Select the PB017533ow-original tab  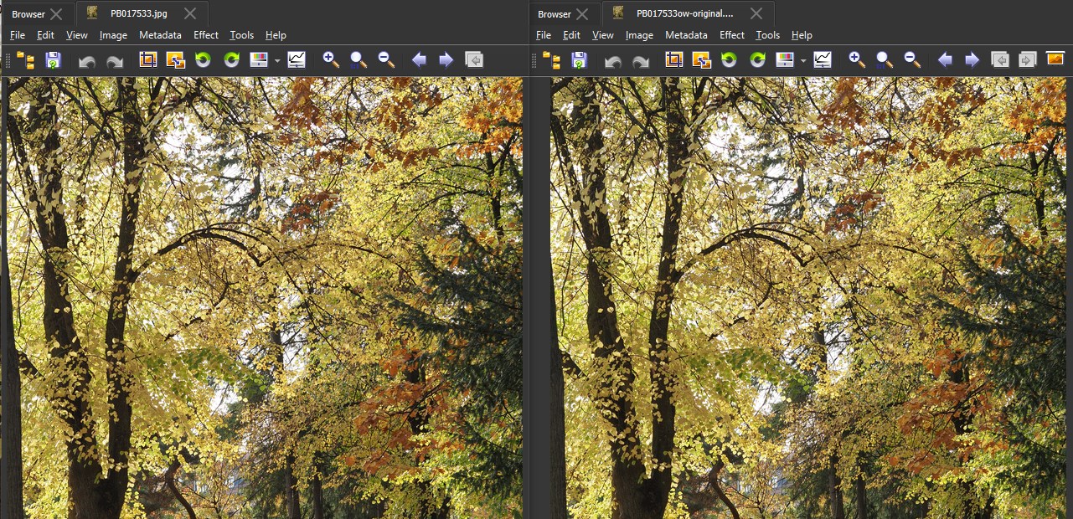pyautogui.click(x=684, y=13)
